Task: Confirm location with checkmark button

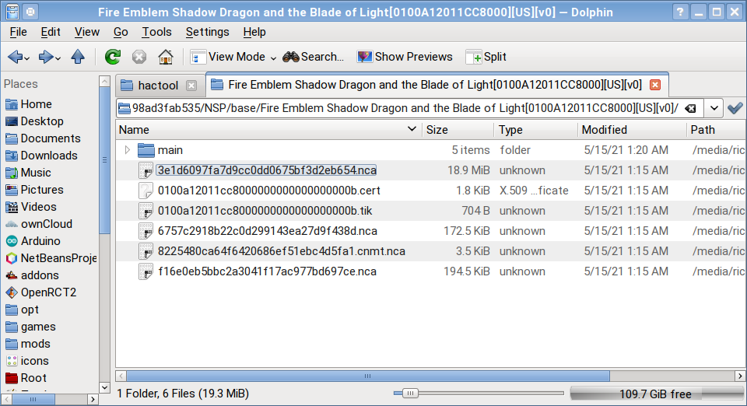Action: 735,108
